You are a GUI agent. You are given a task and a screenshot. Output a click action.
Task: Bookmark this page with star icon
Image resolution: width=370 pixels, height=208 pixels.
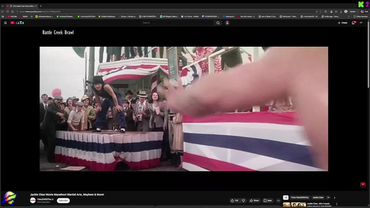pos(321,12)
